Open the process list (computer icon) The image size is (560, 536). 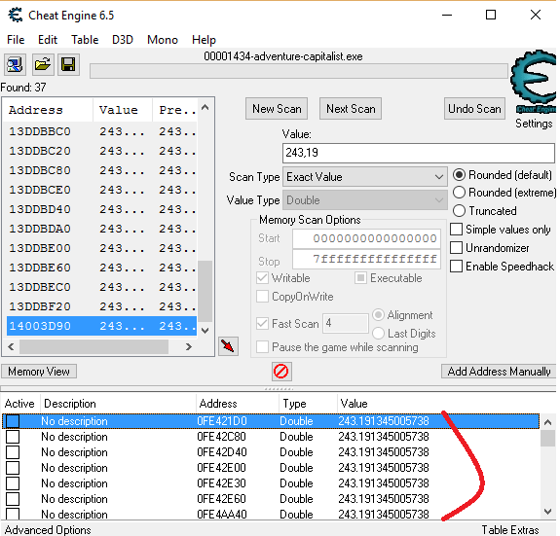[15, 65]
